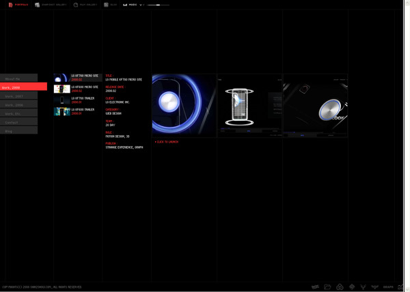410x292 pixels.
Task: Click KF700 Trailer list thumbnail
Action: 61,100
